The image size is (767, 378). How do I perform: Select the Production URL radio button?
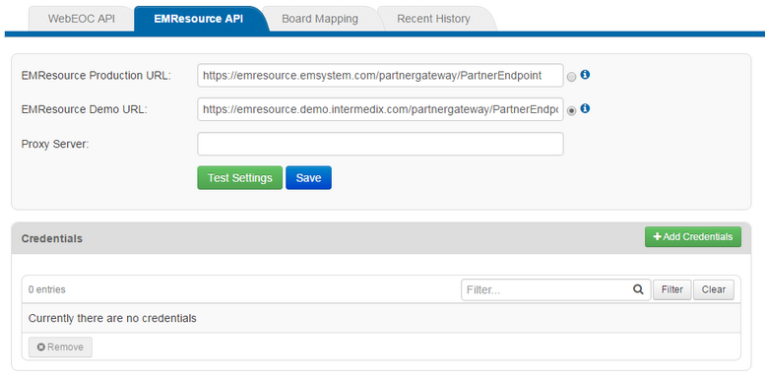coord(571,77)
